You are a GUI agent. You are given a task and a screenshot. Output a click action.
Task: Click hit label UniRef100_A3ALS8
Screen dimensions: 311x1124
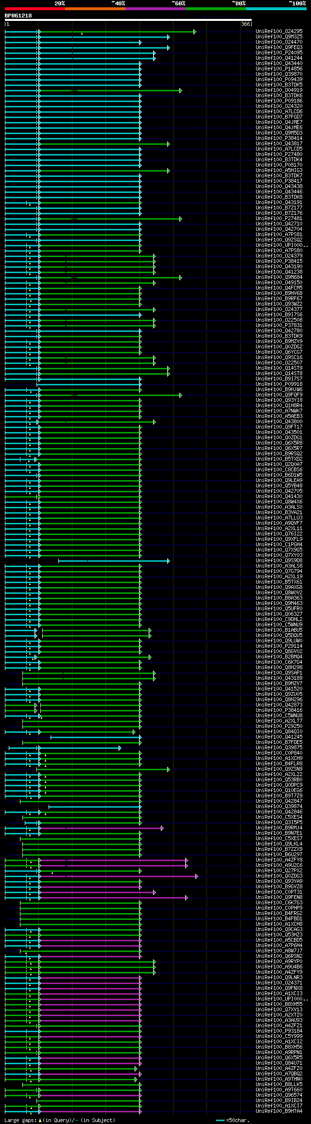[279, 566]
